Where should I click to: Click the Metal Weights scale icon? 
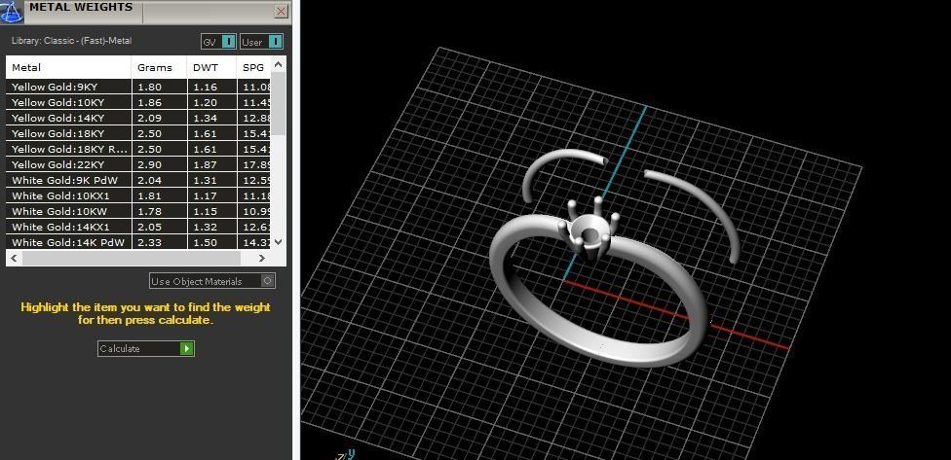pyautogui.click(x=12, y=12)
